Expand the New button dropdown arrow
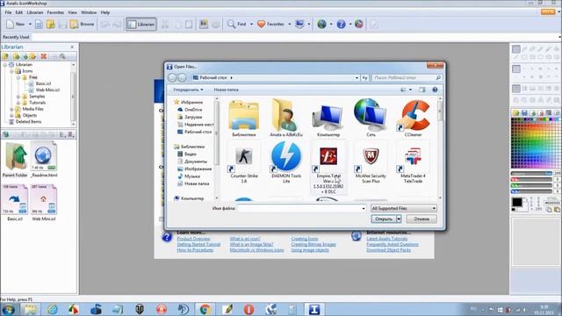 30,24
